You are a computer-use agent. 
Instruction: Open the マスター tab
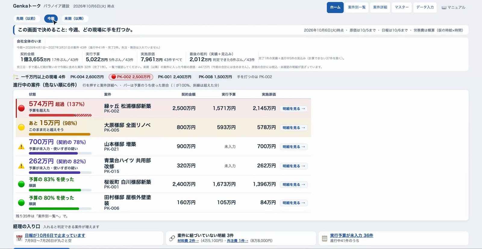402,8
